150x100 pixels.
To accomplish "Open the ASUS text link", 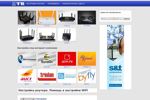I will coord(27,26).
